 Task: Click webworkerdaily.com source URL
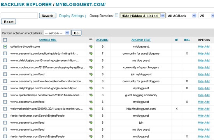46,109
